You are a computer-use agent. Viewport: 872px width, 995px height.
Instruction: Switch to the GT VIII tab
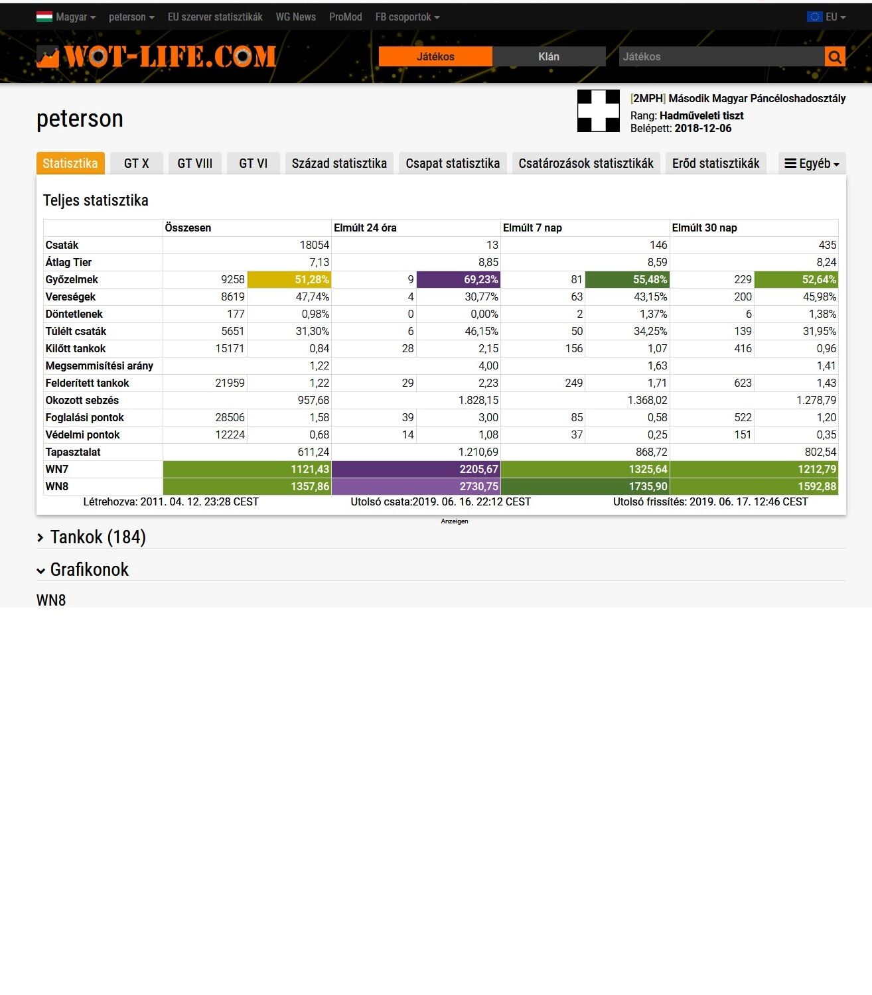point(195,163)
